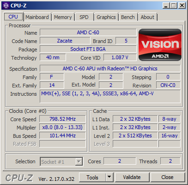Click the Instructions list text
Image resolution: width=188 pixels, height=185 pixels.
click(x=97, y=94)
